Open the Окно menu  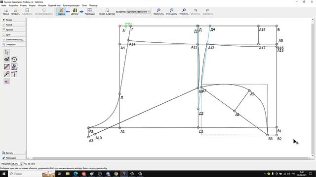coord(84,5)
